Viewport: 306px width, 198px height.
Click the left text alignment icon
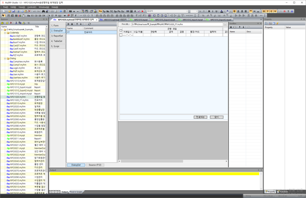(235, 11)
